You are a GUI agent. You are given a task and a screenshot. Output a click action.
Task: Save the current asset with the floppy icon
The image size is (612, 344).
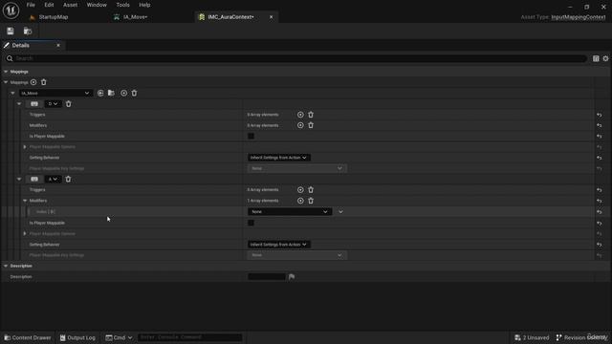pos(11,32)
